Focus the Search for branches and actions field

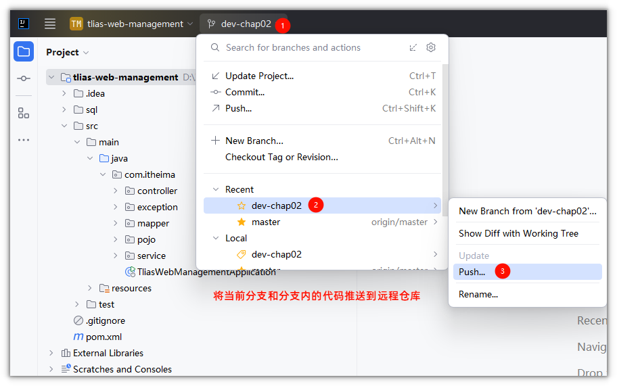coord(293,47)
